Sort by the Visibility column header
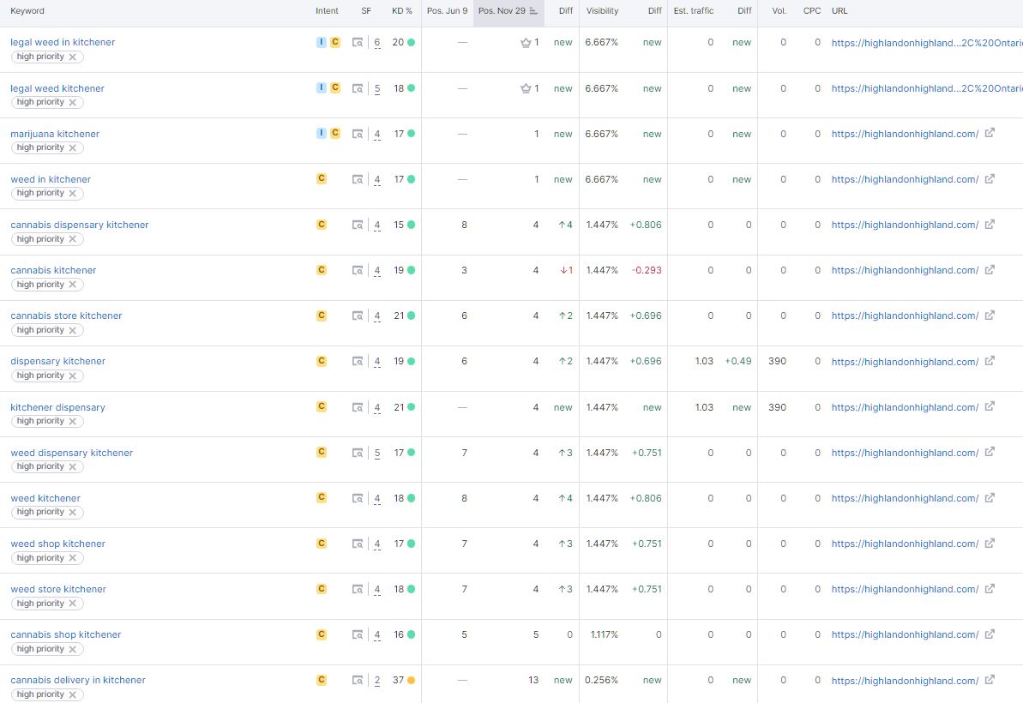1023x703 pixels. [602, 11]
